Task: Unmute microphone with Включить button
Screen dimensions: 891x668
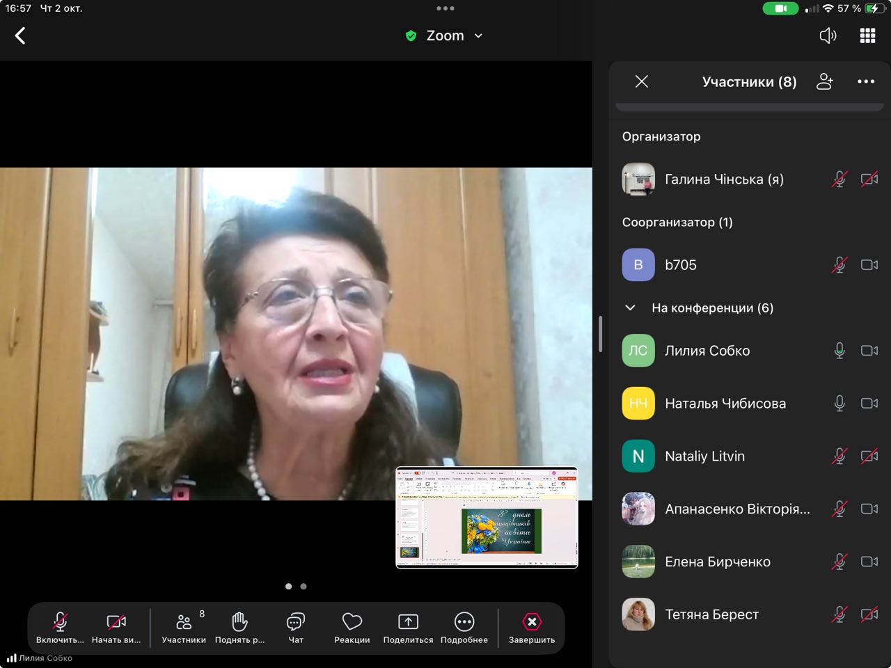Action: coord(60,627)
